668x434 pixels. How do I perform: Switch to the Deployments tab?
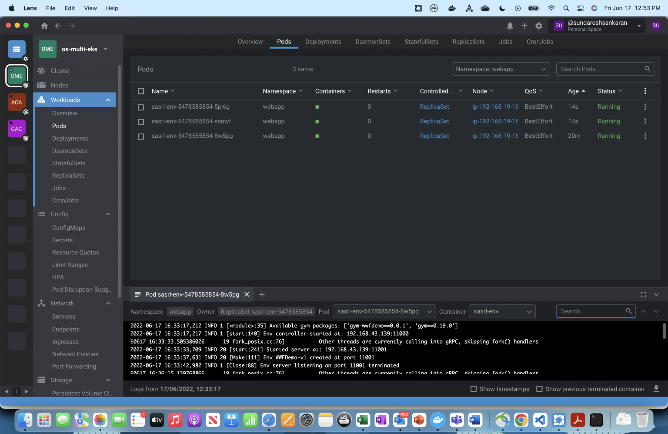(323, 42)
